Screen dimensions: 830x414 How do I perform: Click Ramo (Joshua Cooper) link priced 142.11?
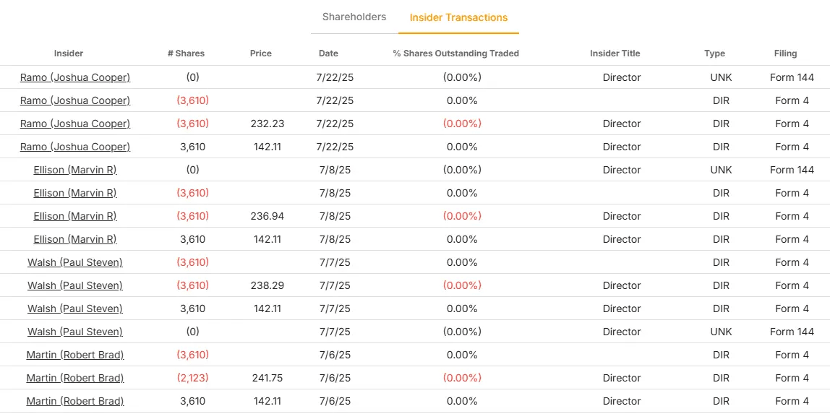pyautogui.click(x=75, y=147)
